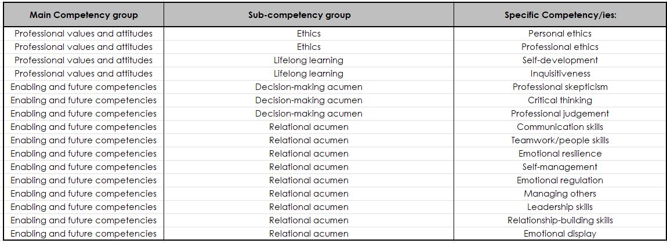Click the Specific Competency/ies header cell
This screenshot has width=667, height=243.
560,15
